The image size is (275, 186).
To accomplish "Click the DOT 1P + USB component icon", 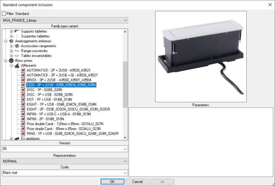I will pyautogui.click(x=23, y=99).
